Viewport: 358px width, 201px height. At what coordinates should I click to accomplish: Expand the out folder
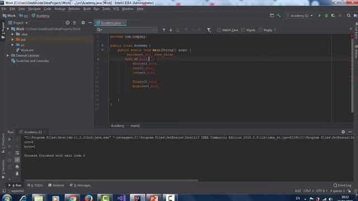pyautogui.click(x=12, y=40)
